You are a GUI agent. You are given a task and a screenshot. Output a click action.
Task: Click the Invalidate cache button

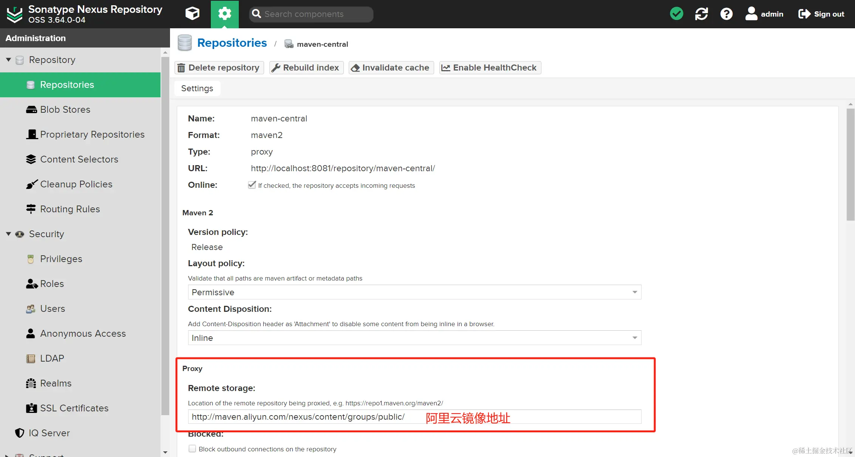tap(391, 67)
